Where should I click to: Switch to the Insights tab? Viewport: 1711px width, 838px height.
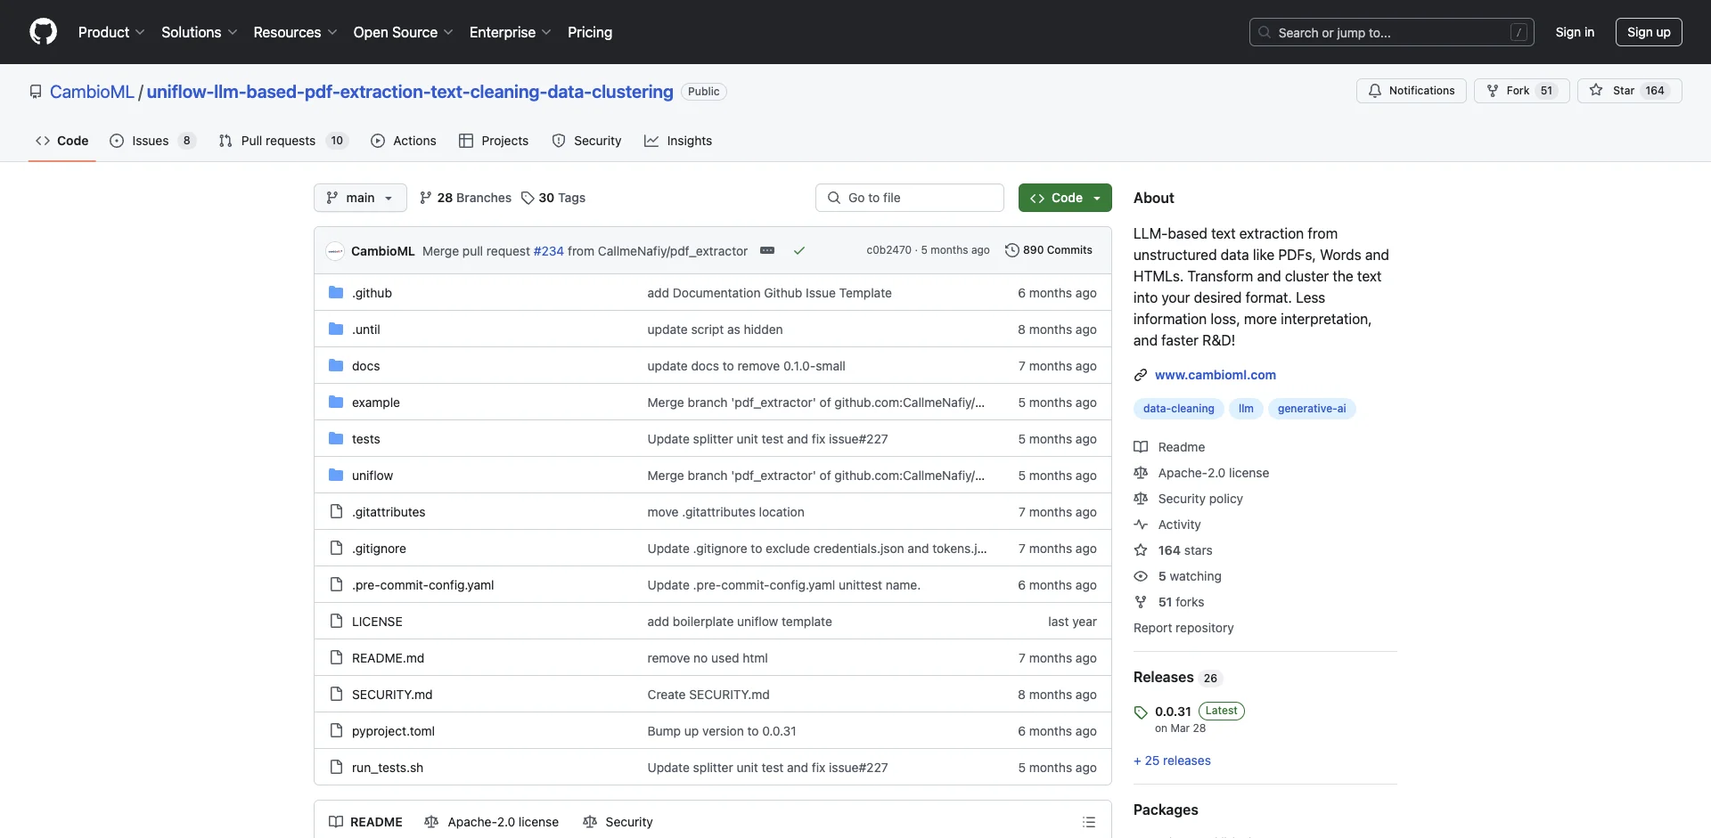pyautogui.click(x=678, y=141)
